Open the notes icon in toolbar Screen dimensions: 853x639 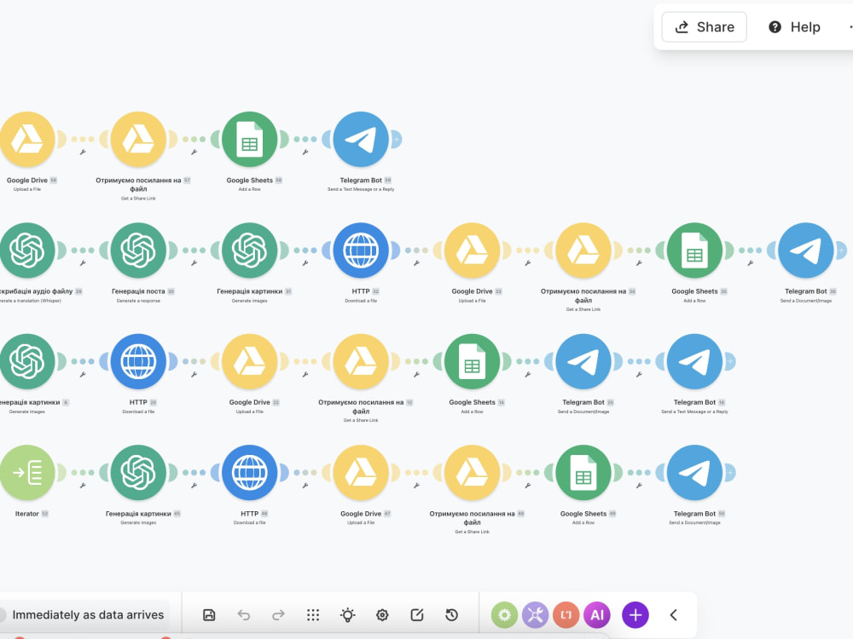point(417,614)
